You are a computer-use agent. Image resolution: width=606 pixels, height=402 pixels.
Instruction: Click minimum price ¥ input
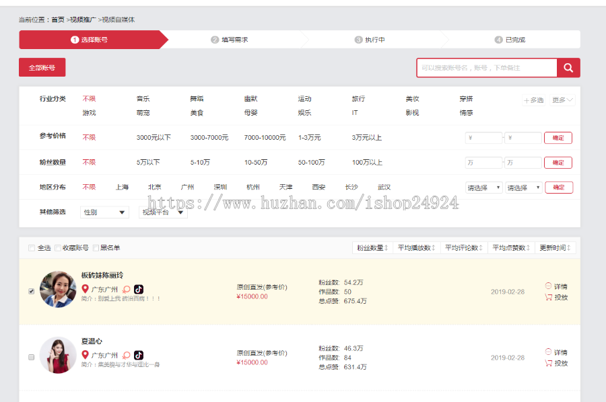pos(484,138)
